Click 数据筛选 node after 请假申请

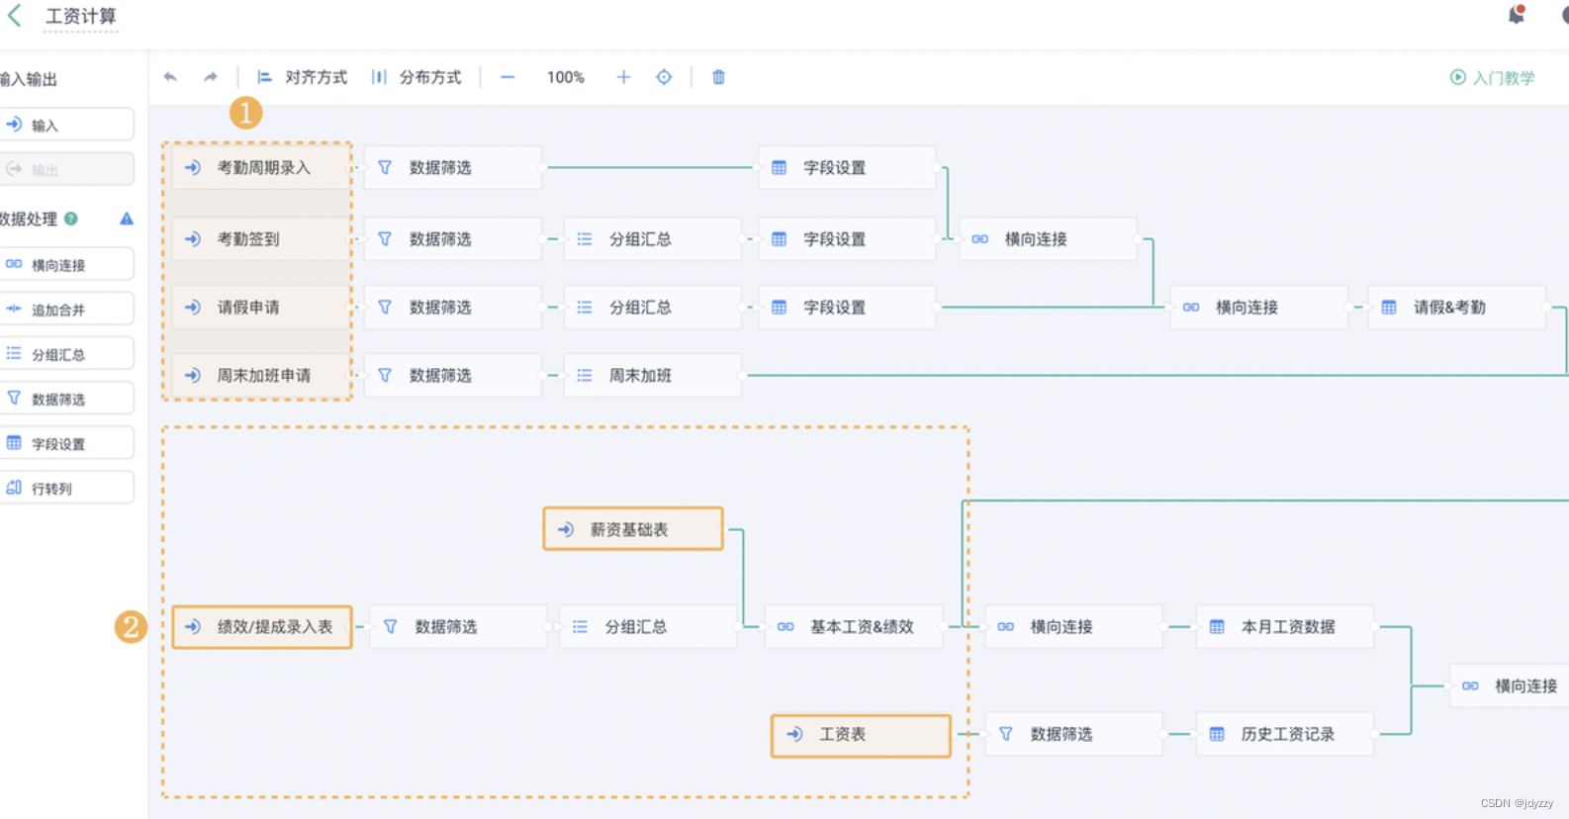pyautogui.click(x=453, y=308)
